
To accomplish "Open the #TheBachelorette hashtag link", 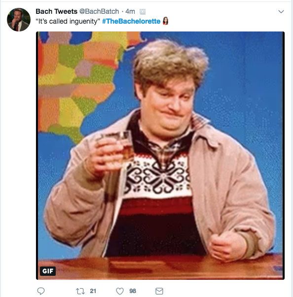I will [x=131, y=21].
